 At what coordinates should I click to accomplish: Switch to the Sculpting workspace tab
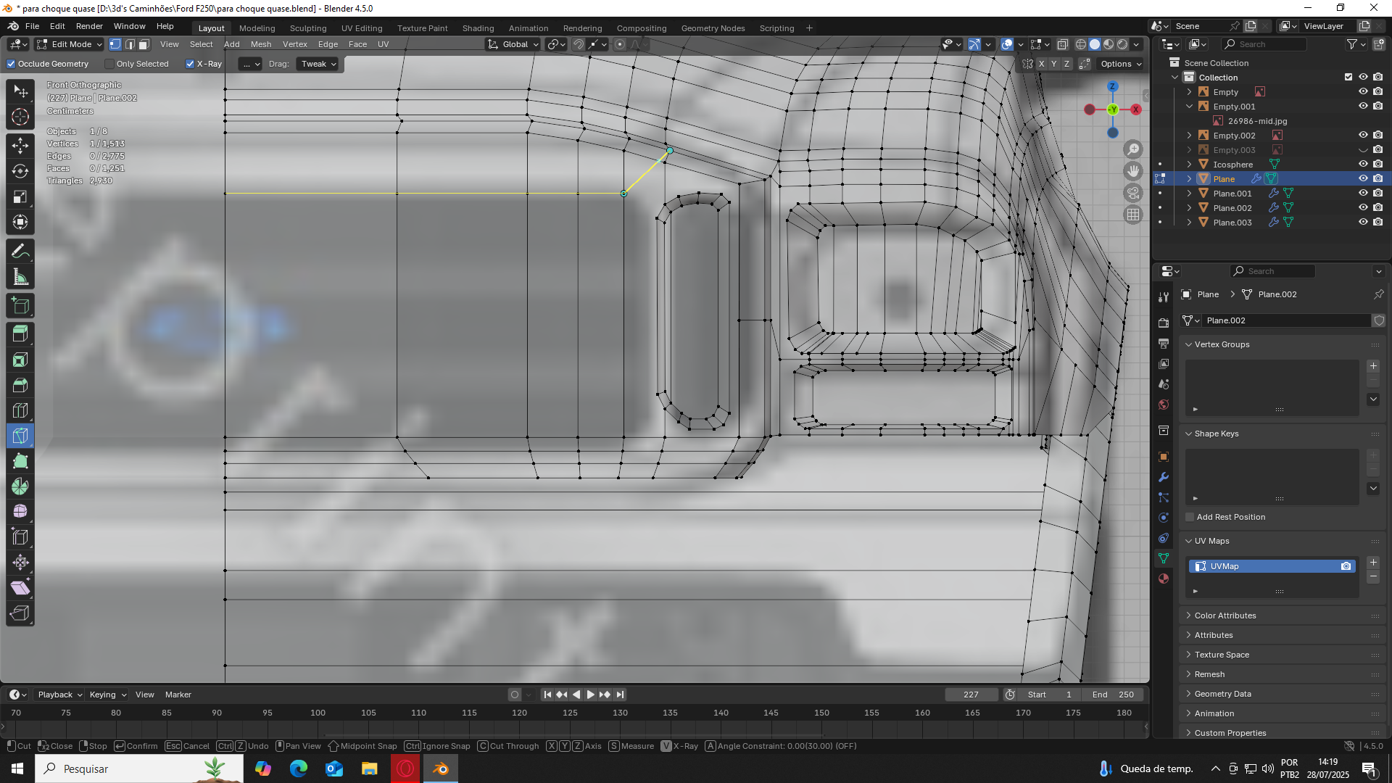(x=308, y=28)
